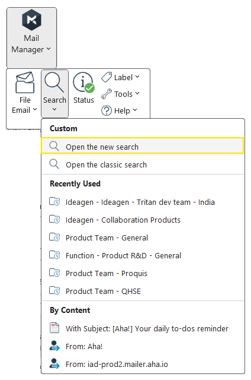251x380 pixels.
Task: Search With Subject: [Aha!] Your daily to-dos reminder
Action: tap(143, 328)
